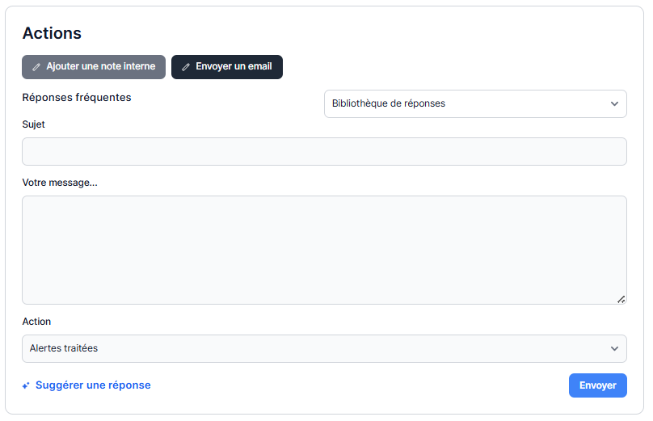This screenshot has height=421, width=653.
Task: Click the 'Bibliothèque de réponses' placeholder text
Action: click(389, 103)
